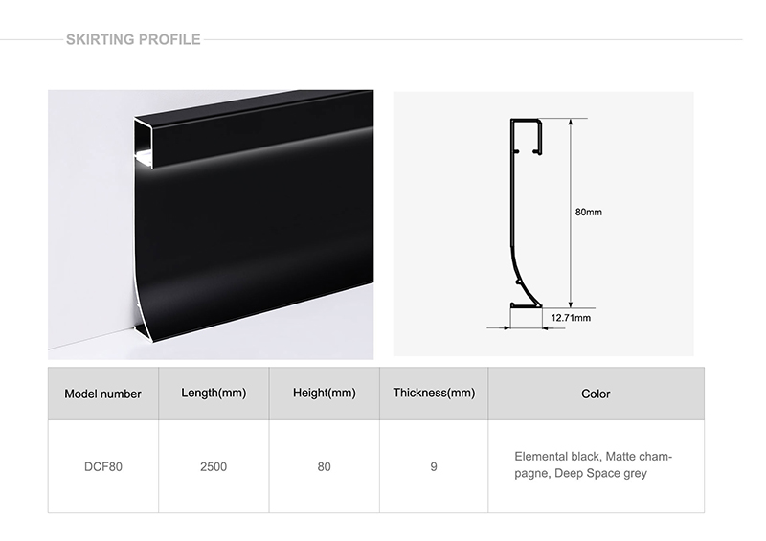The image size is (766, 541).
Task: Click the SKIRTING PROFILE heading
Action: (133, 39)
